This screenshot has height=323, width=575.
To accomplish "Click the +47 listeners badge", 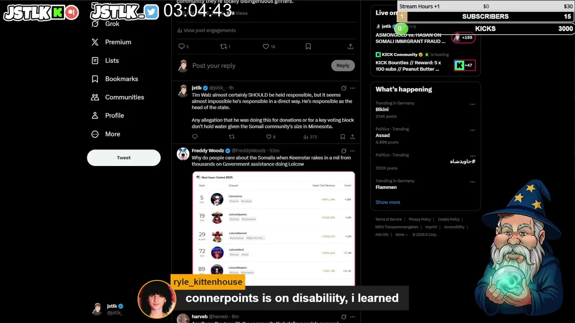I will [464, 65].
